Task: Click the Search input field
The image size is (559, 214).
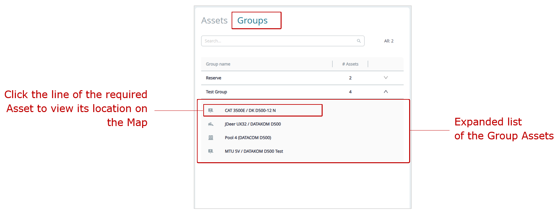Action: click(278, 41)
